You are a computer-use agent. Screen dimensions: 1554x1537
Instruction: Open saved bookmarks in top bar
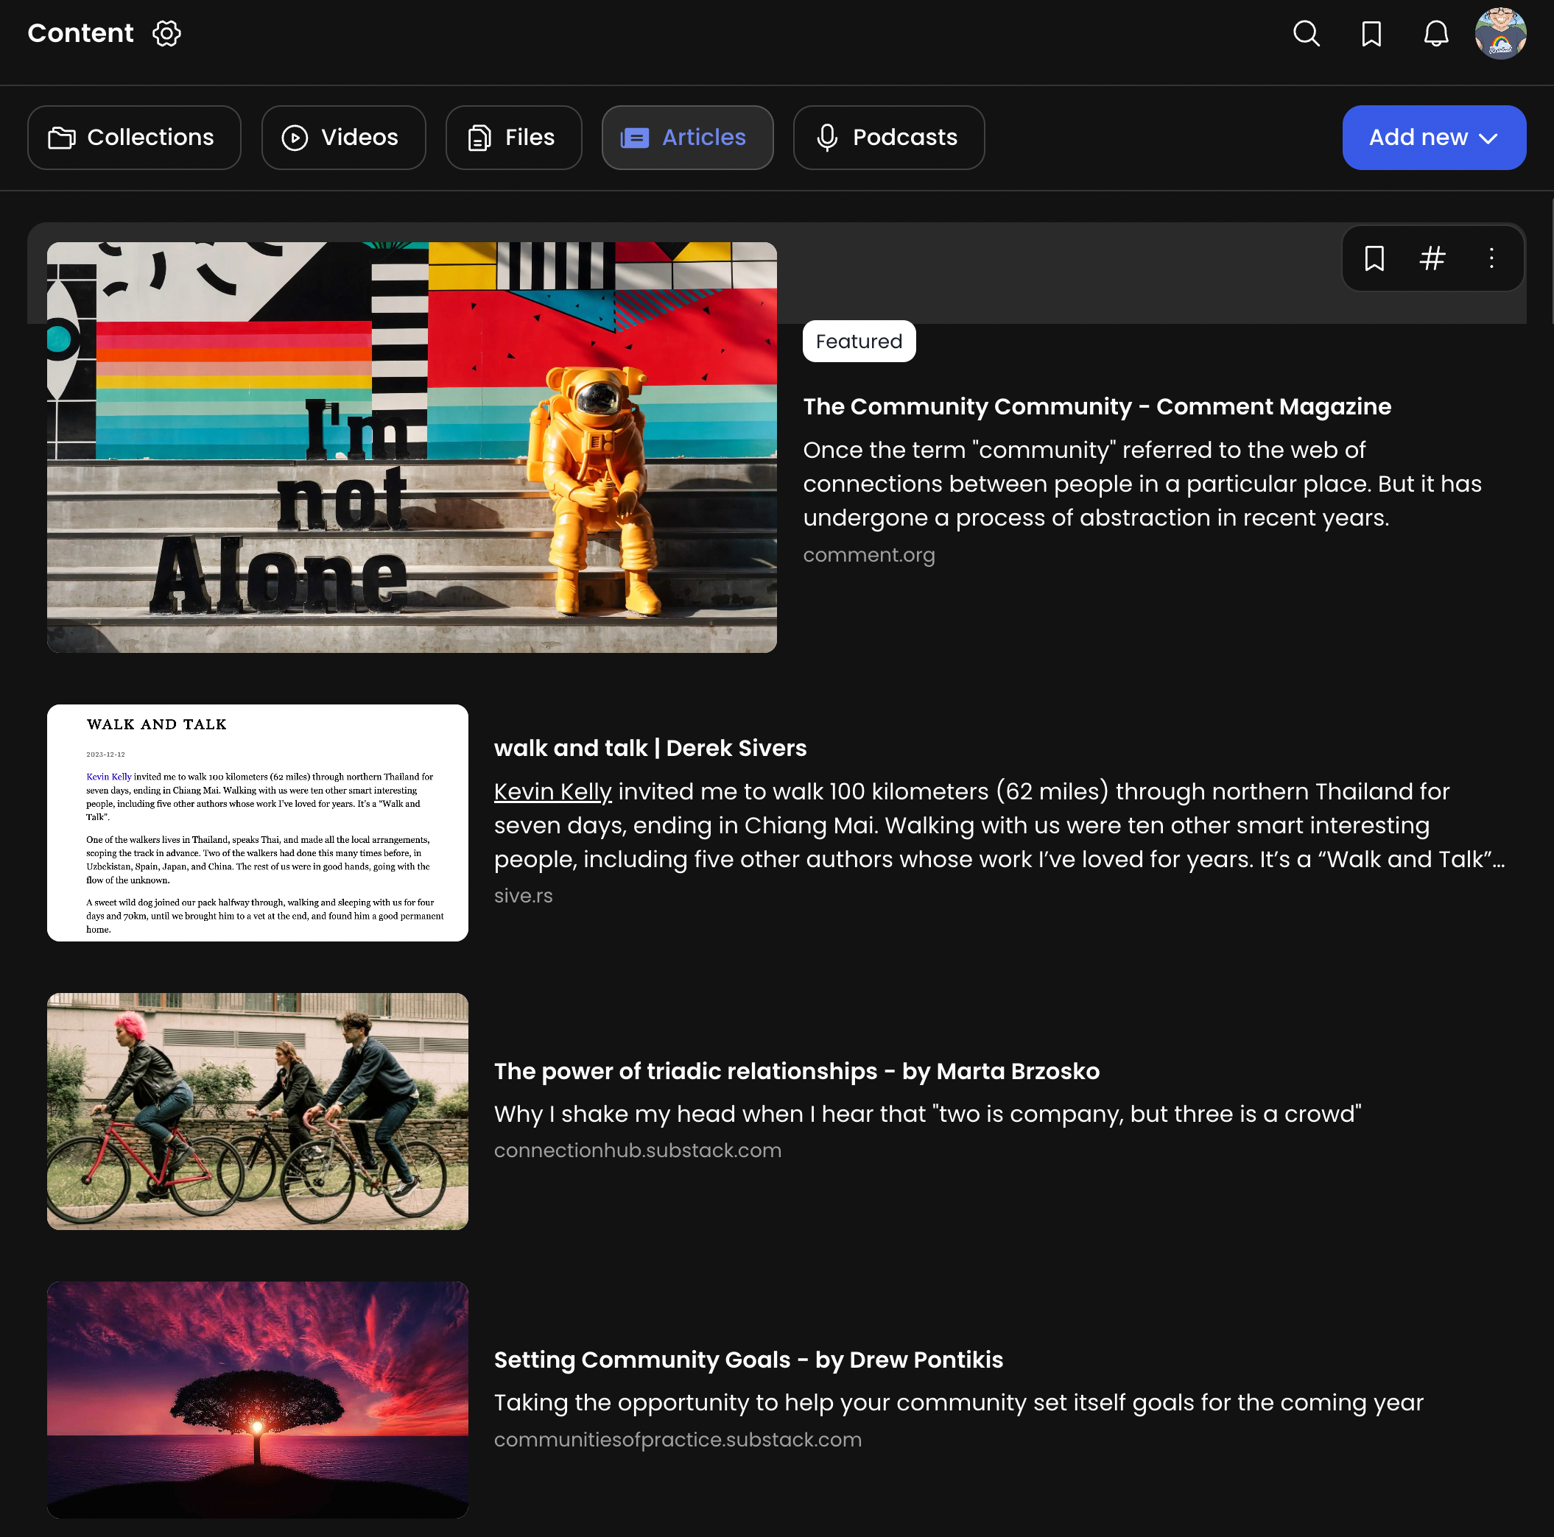[1371, 33]
